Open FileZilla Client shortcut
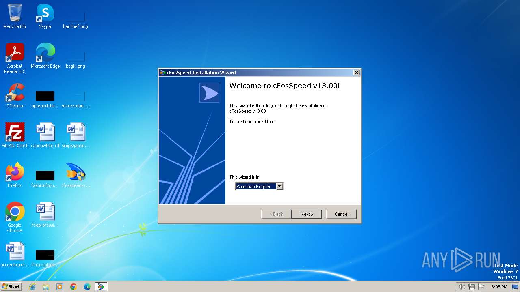Image resolution: width=520 pixels, height=292 pixels. pos(15,135)
